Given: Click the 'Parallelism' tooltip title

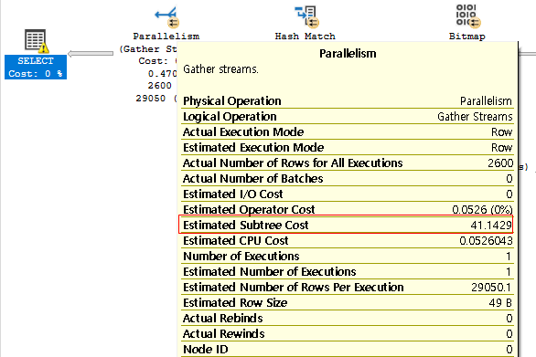Looking at the screenshot, I should click(348, 54).
